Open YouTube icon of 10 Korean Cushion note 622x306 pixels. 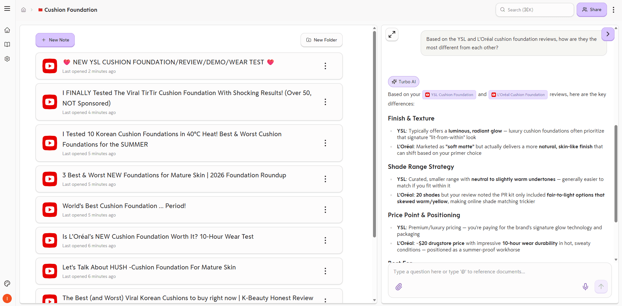(50, 143)
